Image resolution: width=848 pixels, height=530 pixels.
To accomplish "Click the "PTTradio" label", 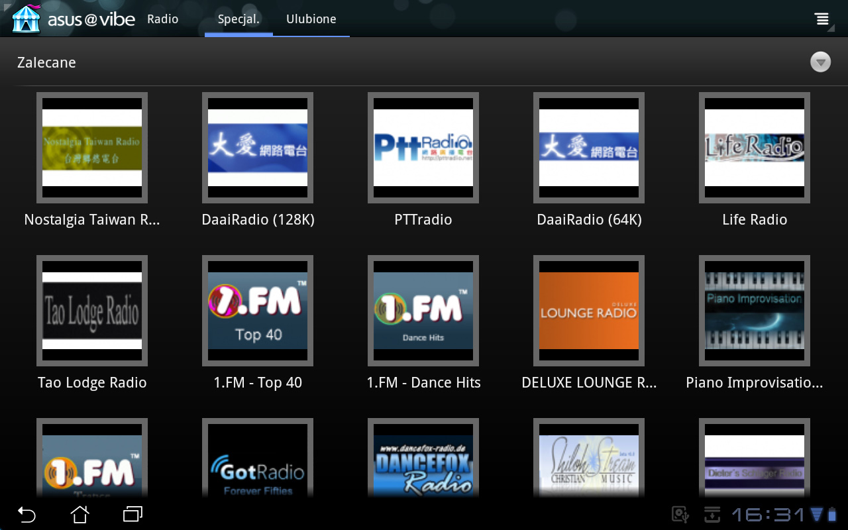I will point(423,220).
